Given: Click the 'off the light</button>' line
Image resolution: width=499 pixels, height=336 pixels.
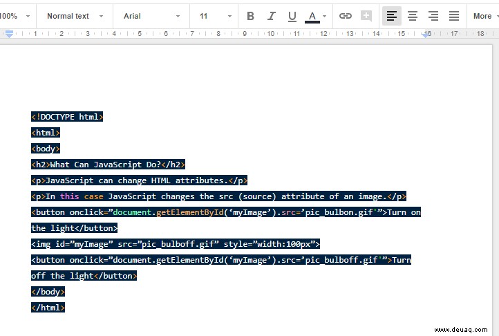Looking at the screenshot, I should coord(84,276).
